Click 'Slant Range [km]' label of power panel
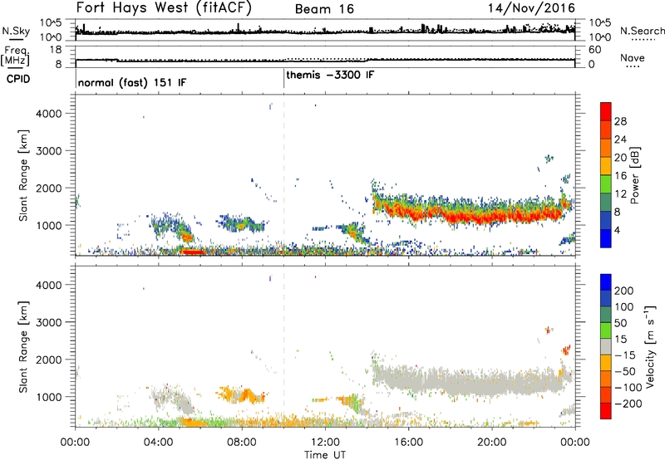 tap(23, 175)
